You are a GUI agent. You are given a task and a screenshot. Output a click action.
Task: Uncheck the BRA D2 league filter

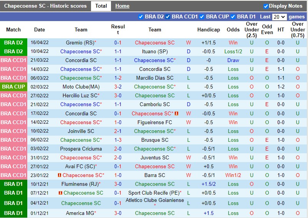pyautogui.click(x=141, y=17)
